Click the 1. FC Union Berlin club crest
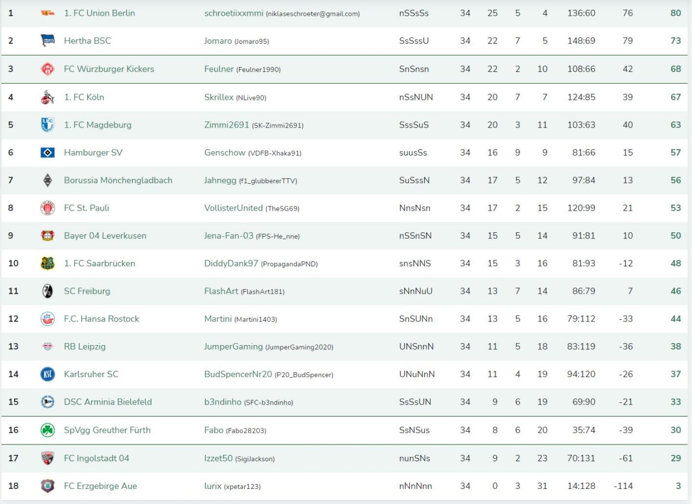This screenshot has width=692, height=504. tap(48, 13)
